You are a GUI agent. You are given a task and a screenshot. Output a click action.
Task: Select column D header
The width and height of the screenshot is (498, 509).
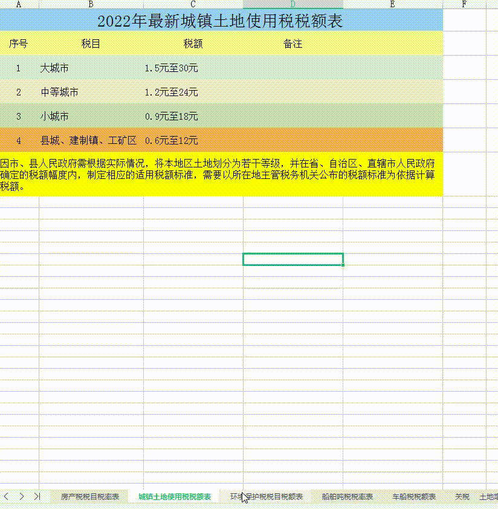pyautogui.click(x=293, y=4)
